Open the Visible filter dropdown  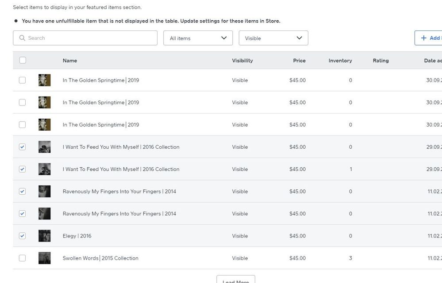273,38
